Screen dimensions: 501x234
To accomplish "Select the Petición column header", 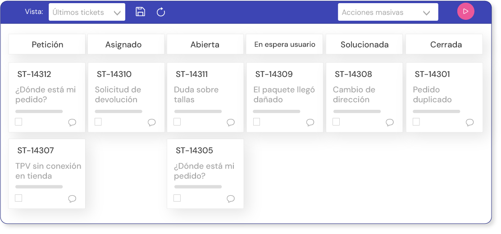I will (x=47, y=45).
